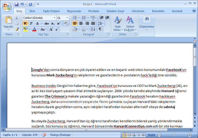Toggle show paragraph marks (¶)

point(100,29)
